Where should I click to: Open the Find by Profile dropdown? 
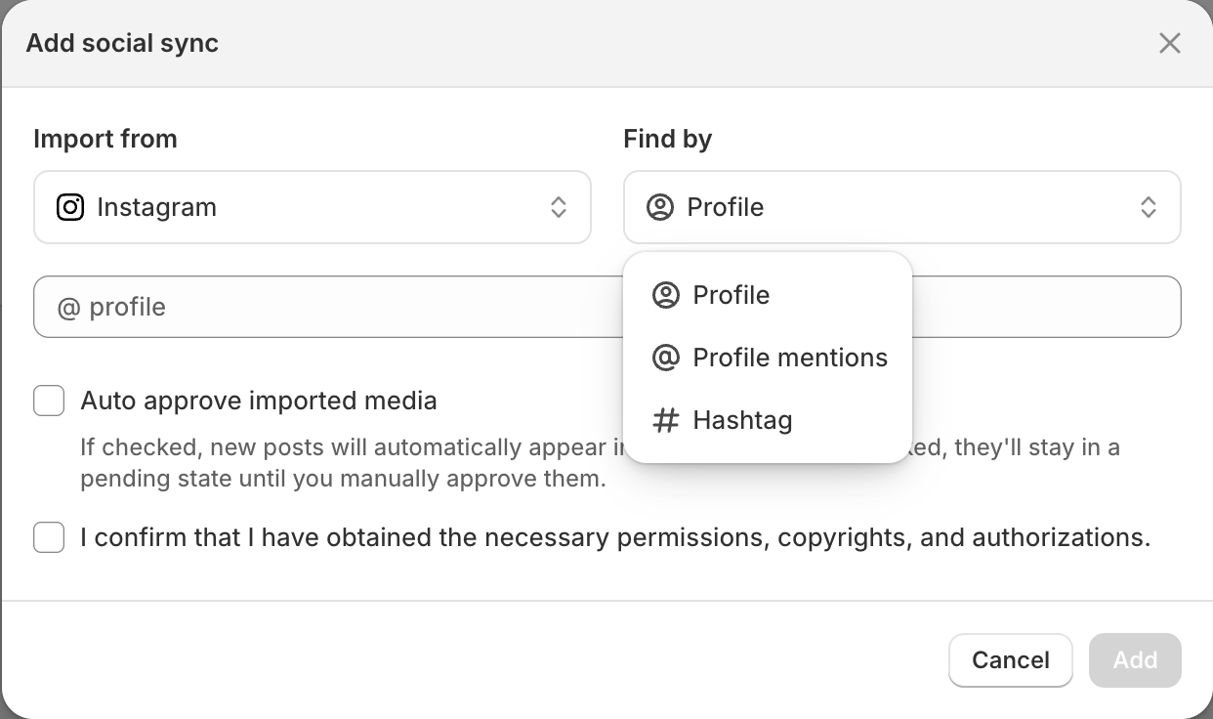click(902, 207)
